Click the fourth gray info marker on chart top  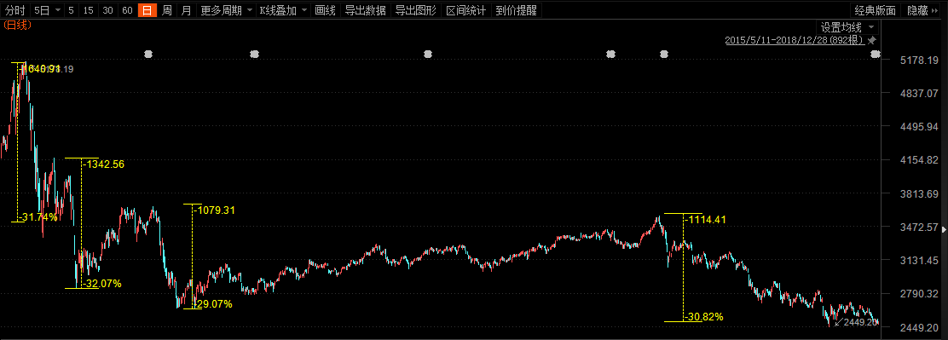tap(611, 55)
